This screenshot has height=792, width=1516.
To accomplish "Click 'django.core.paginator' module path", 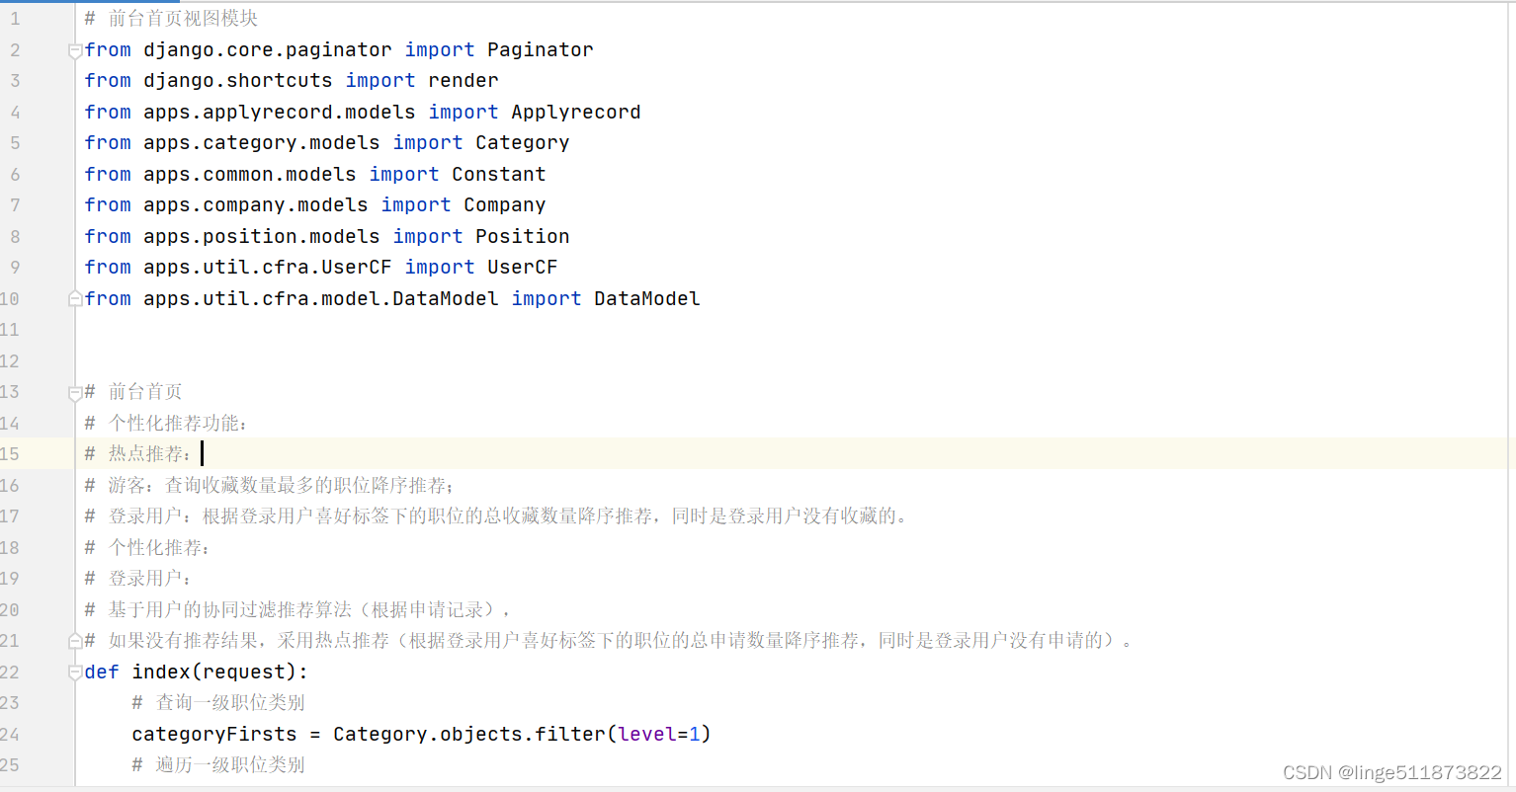I will pyautogui.click(x=268, y=49).
